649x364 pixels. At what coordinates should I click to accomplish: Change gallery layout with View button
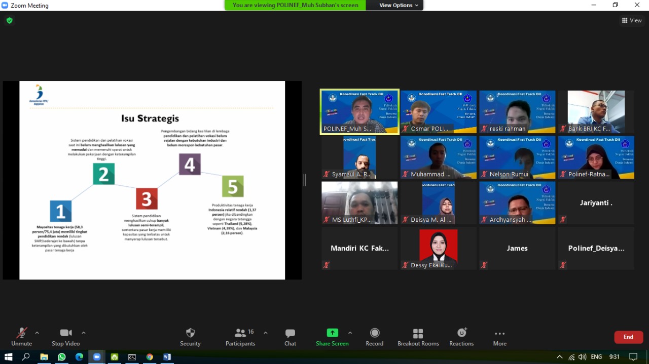[632, 20]
